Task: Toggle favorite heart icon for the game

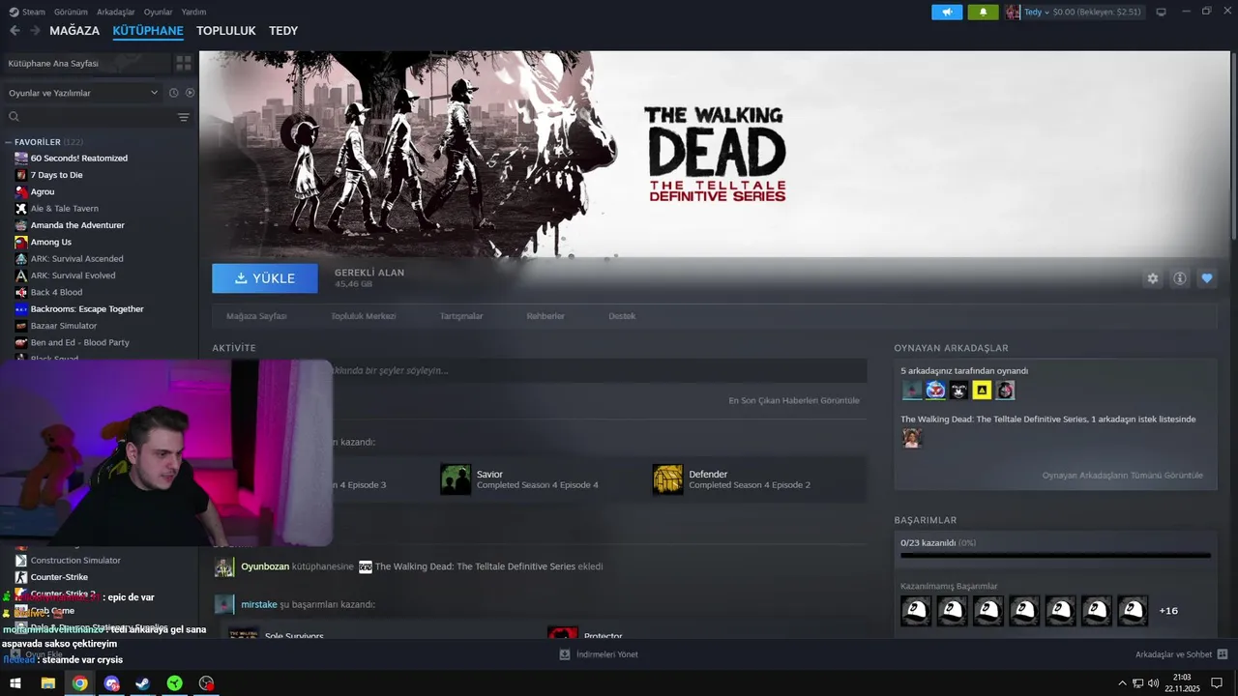Action: coord(1207,278)
